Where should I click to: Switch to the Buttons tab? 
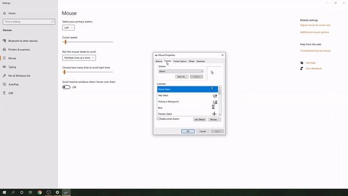pos(159,62)
